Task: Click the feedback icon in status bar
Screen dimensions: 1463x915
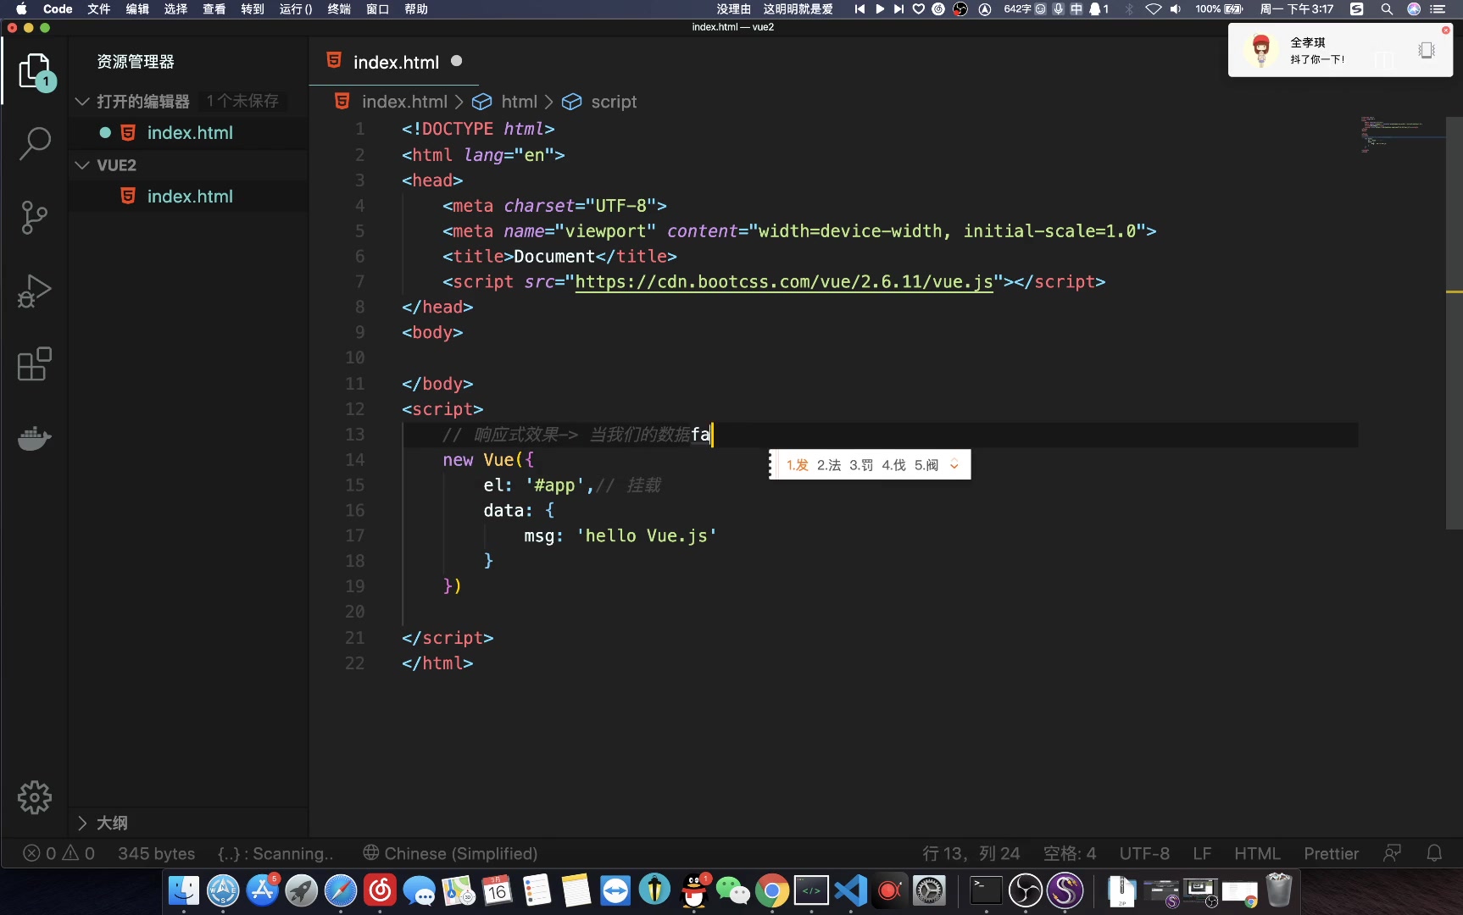Action: (x=1392, y=853)
